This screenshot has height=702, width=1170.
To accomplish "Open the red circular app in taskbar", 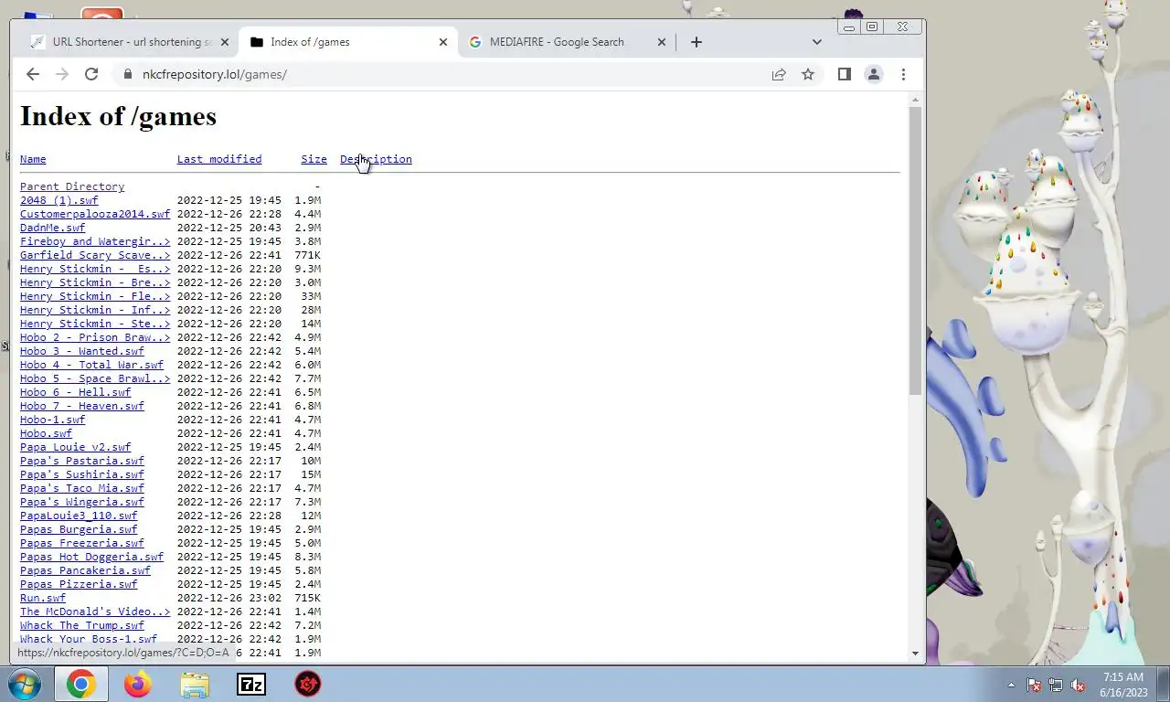I will [308, 684].
